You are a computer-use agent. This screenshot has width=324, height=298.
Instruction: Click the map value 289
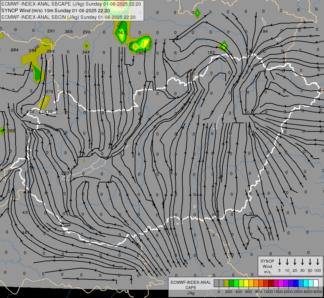(51, 51)
